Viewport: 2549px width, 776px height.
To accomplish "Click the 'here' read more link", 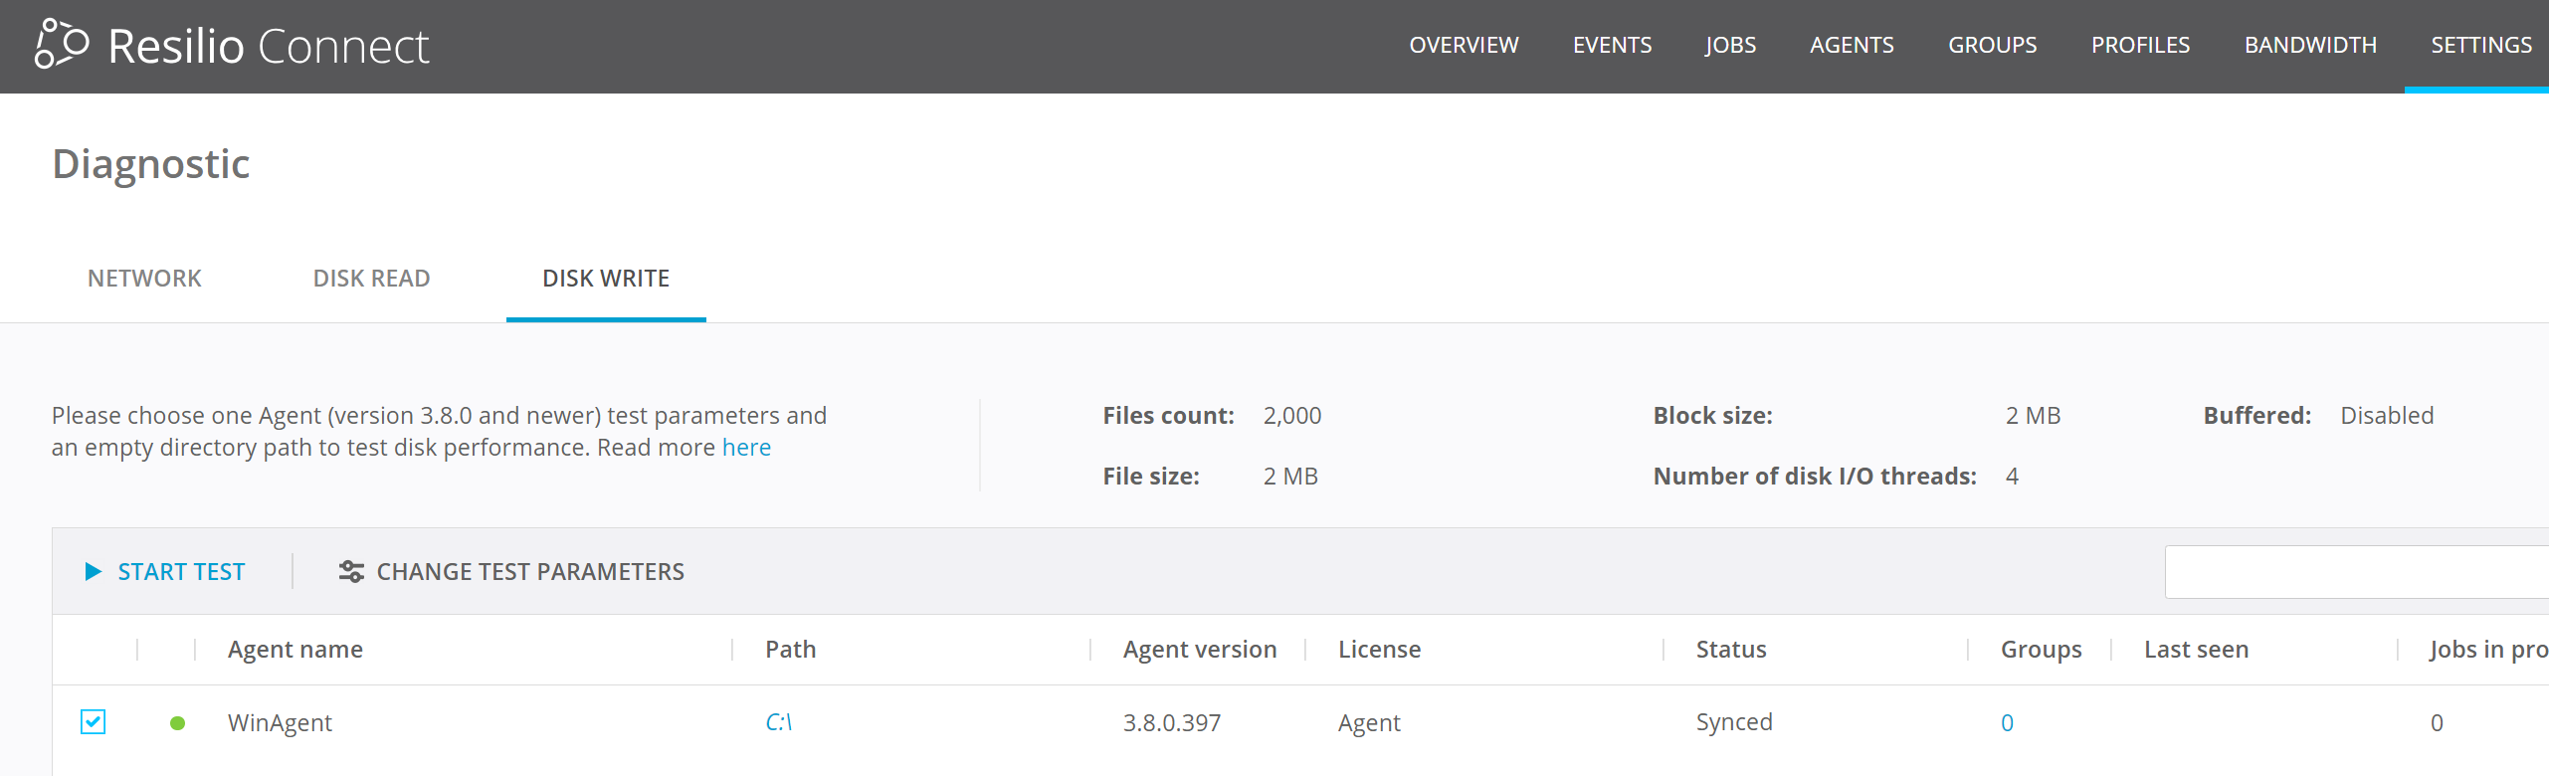I will tap(746, 448).
